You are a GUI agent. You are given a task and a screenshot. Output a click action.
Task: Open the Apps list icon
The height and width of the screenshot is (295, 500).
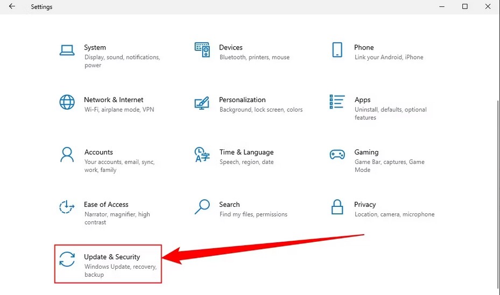click(337, 102)
